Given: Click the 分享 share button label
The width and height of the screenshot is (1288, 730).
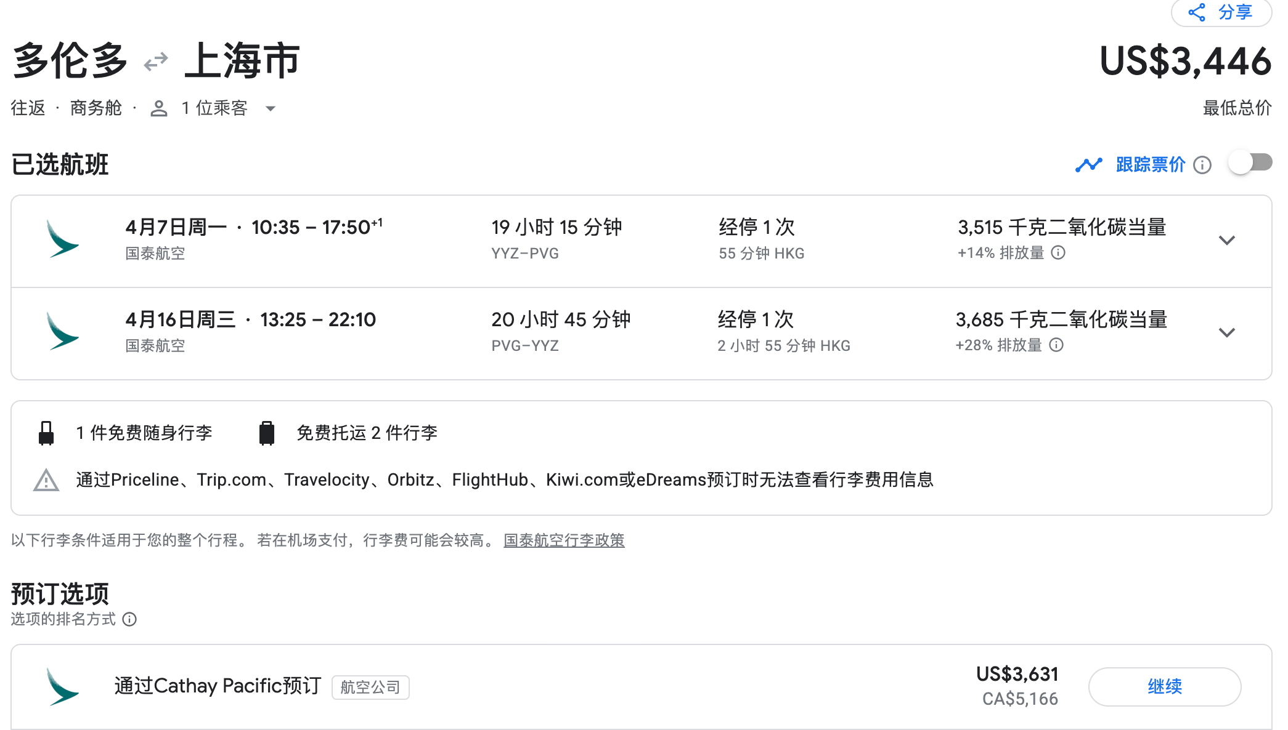Looking at the screenshot, I should (x=1235, y=12).
